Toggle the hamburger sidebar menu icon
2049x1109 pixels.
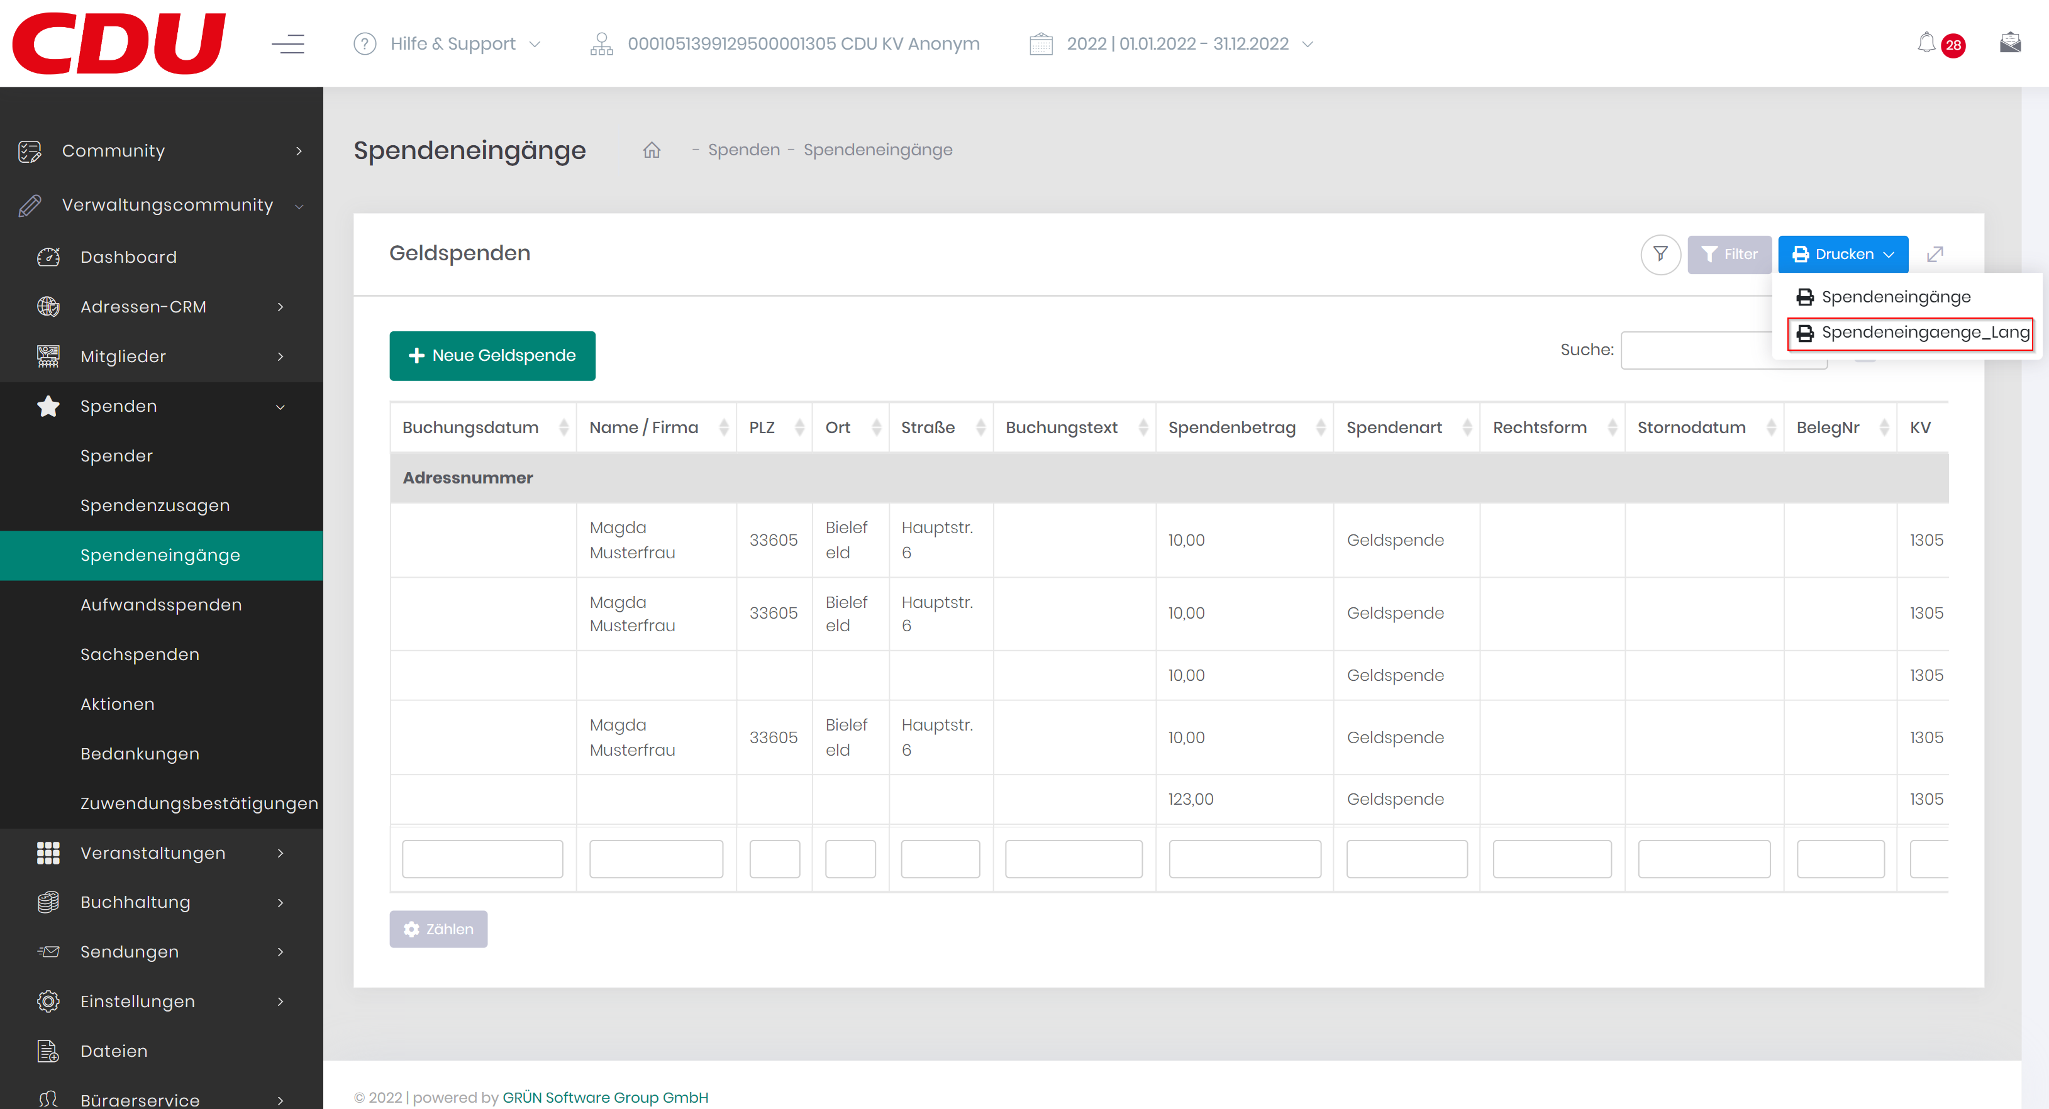(x=288, y=44)
